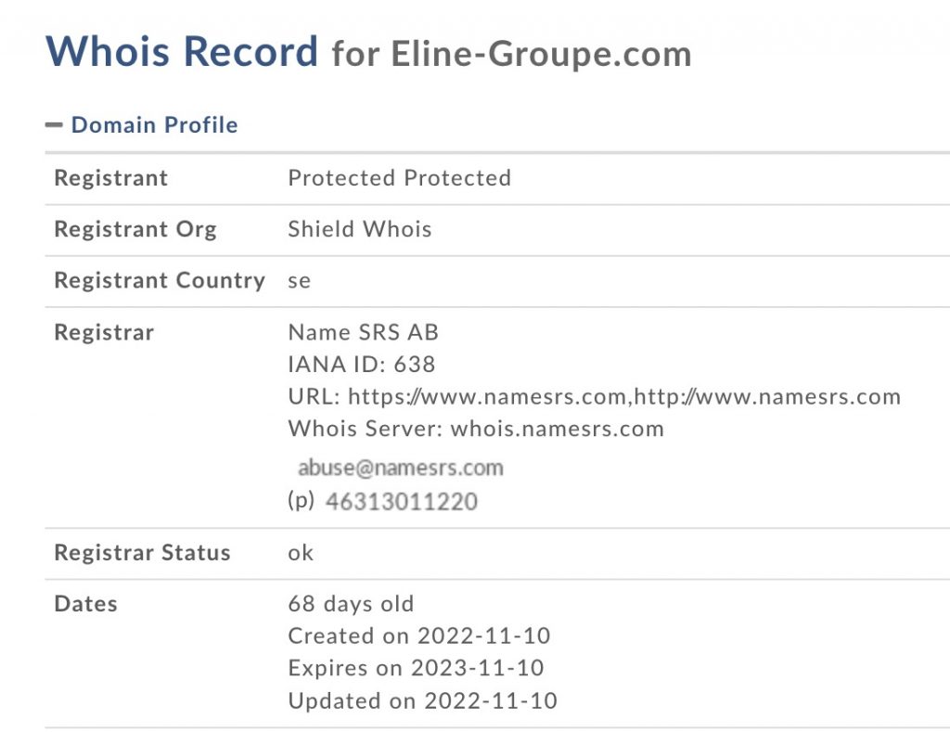Click the abuse@namesrs.com email address
This screenshot has height=732, width=950.
[400, 467]
